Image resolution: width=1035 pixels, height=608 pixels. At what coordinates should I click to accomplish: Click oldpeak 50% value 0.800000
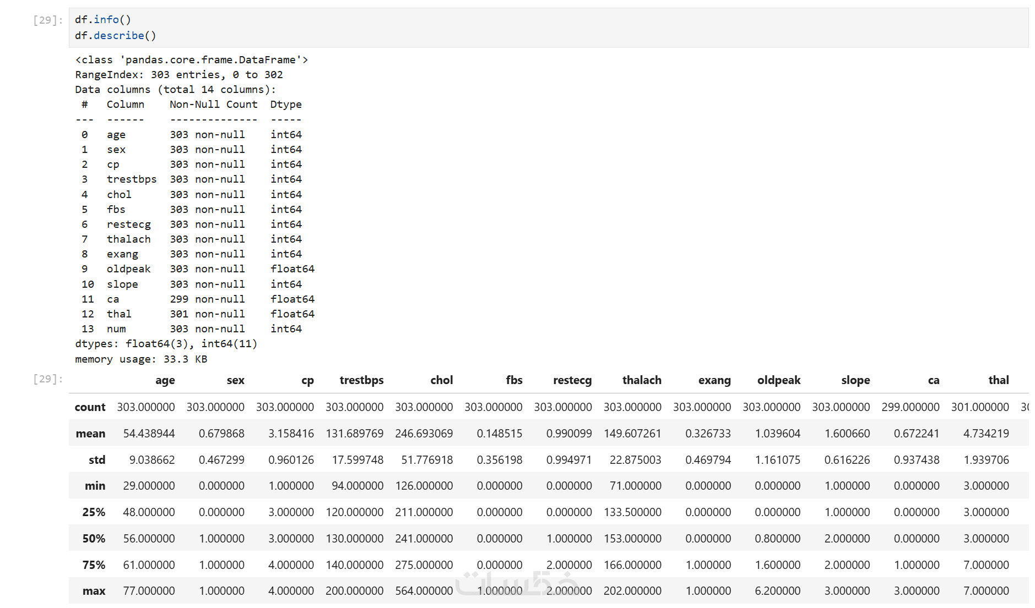(777, 539)
